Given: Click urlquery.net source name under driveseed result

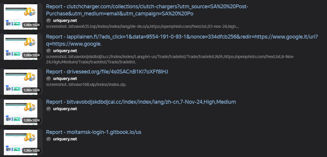Looking at the screenshot, I should [65, 78].
